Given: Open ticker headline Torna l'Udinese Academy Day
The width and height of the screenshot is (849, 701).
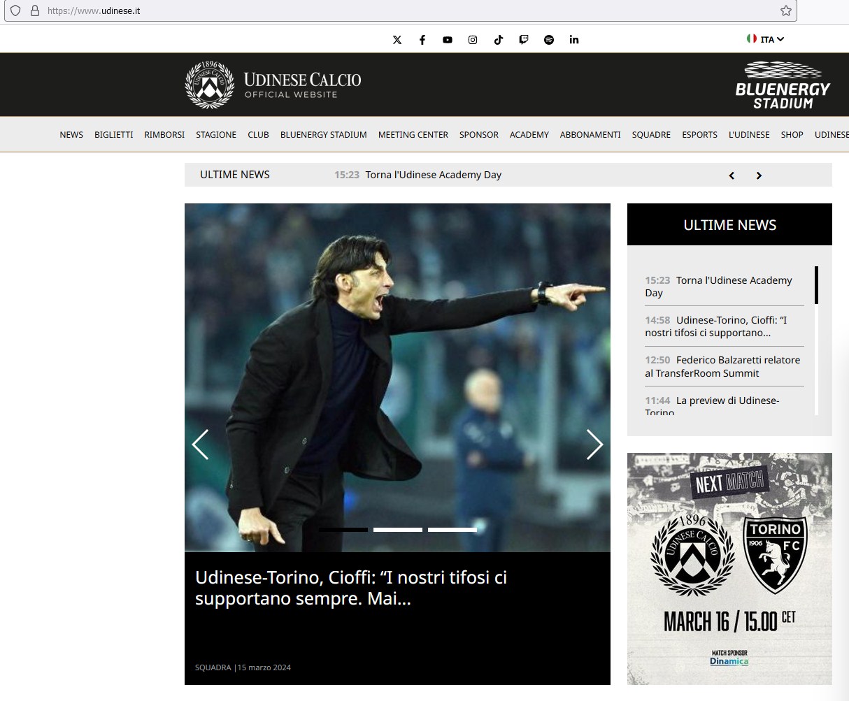Looking at the screenshot, I should [434, 175].
